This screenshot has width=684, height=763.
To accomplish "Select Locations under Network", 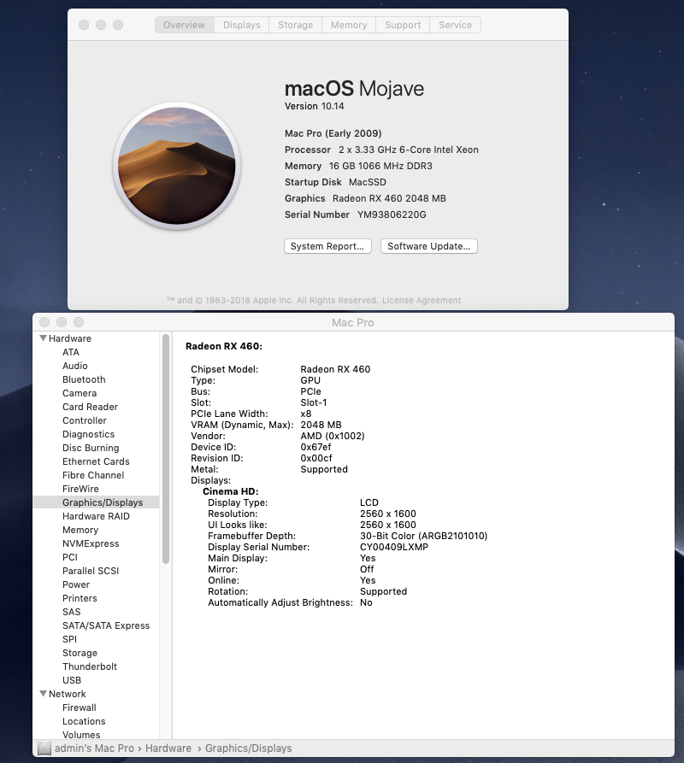I will 84,720.
